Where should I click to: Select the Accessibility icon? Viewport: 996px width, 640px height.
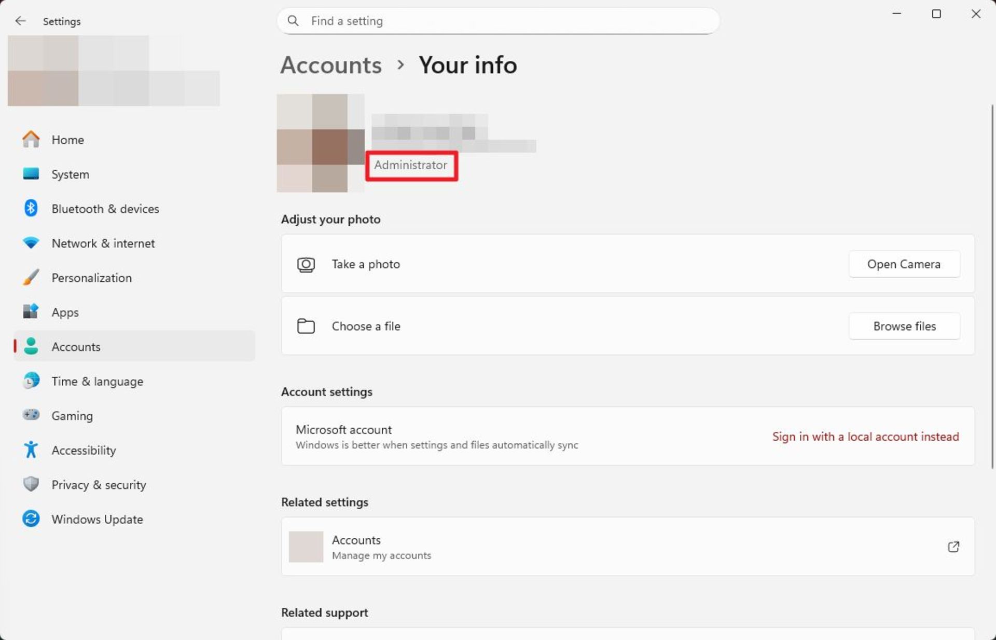[x=31, y=450]
